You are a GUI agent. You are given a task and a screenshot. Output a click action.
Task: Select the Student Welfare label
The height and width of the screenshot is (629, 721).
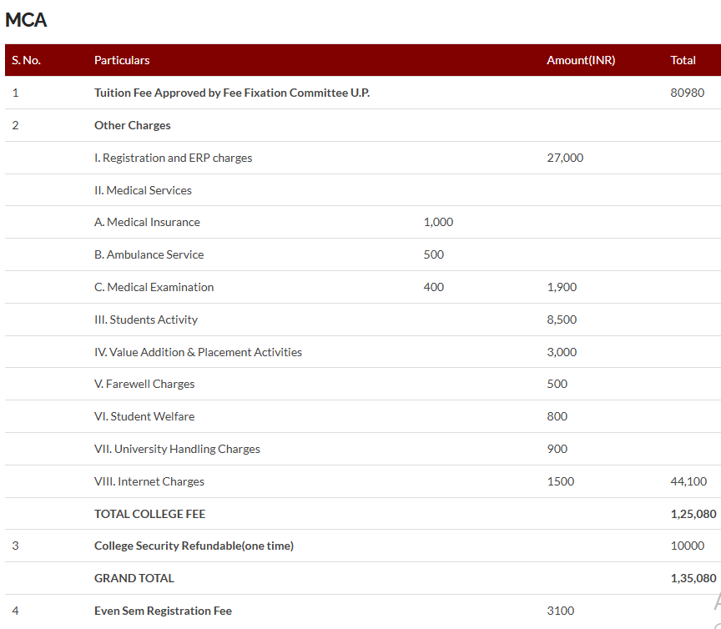pos(144,416)
